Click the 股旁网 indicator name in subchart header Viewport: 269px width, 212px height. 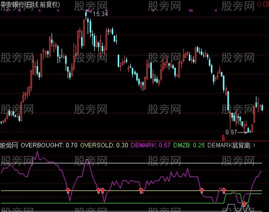pyautogui.click(x=9, y=145)
